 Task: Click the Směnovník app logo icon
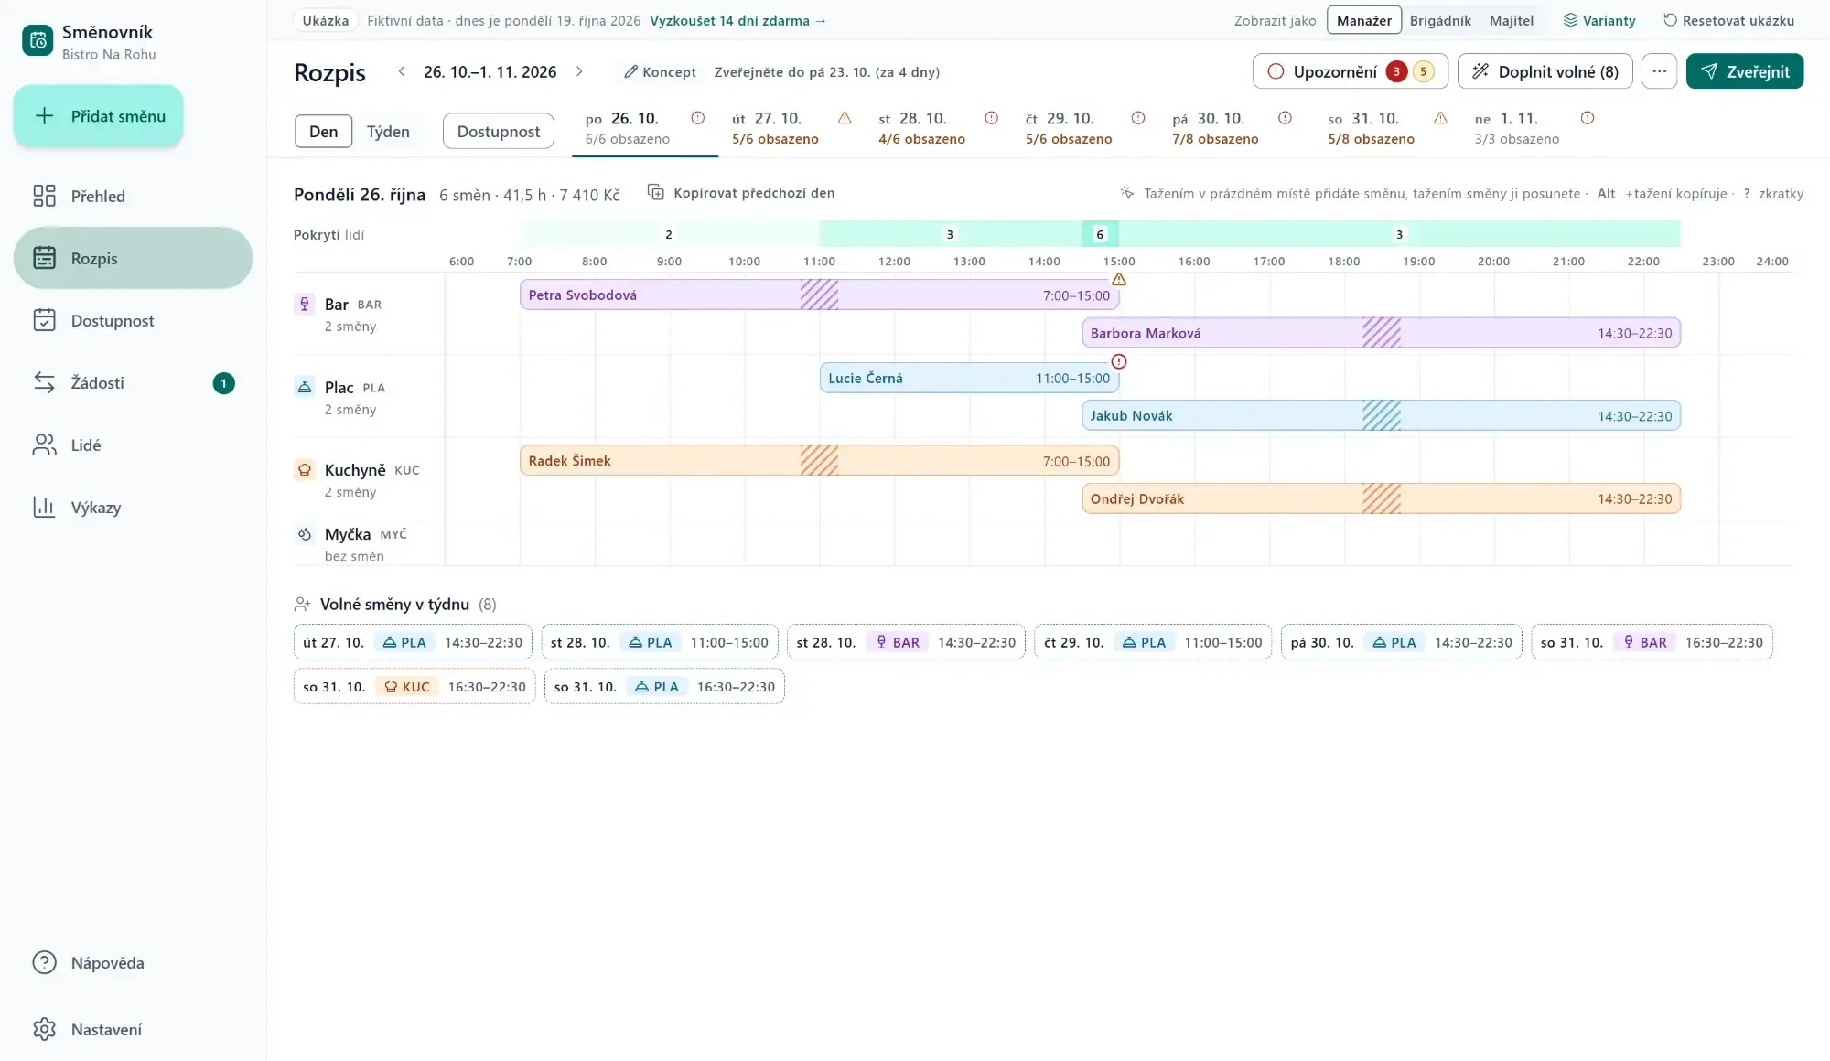coord(38,41)
